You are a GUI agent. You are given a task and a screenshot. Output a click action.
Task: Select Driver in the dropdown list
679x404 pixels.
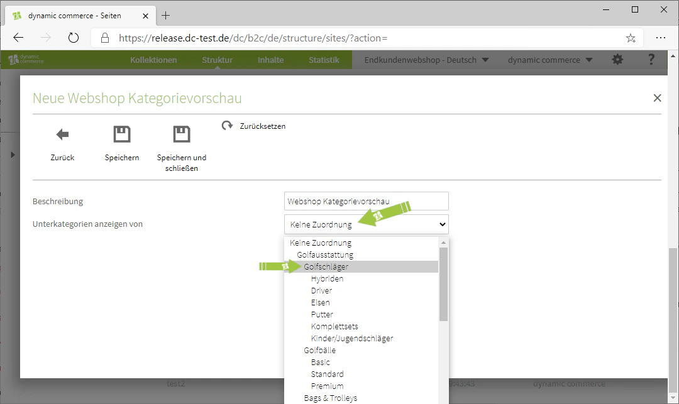point(362,291)
